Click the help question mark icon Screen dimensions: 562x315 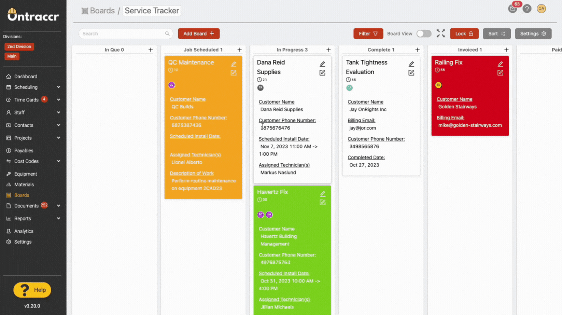click(x=527, y=9)
